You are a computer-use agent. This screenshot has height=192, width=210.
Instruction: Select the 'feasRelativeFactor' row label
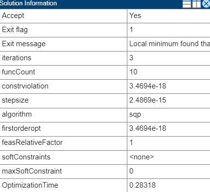pyautogui.click(x=32, y=142)
